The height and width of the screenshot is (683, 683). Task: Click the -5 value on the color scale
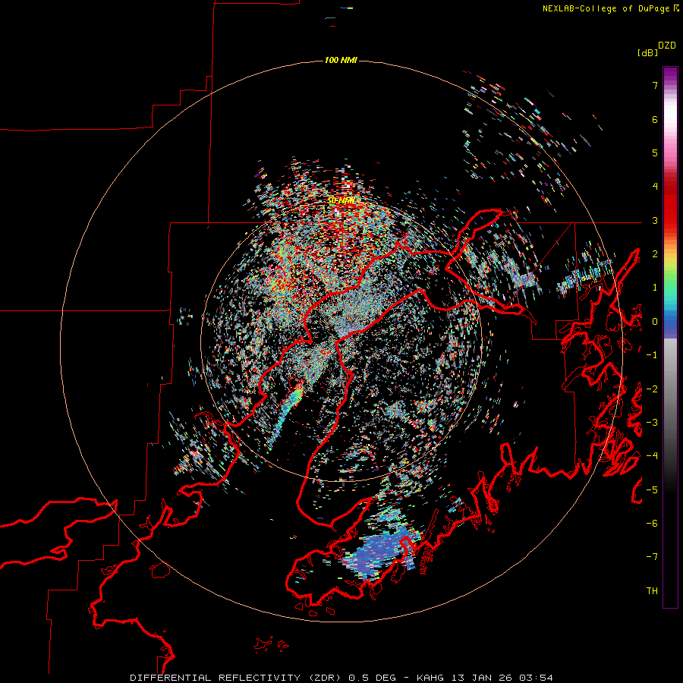click(x=652, y=489)
